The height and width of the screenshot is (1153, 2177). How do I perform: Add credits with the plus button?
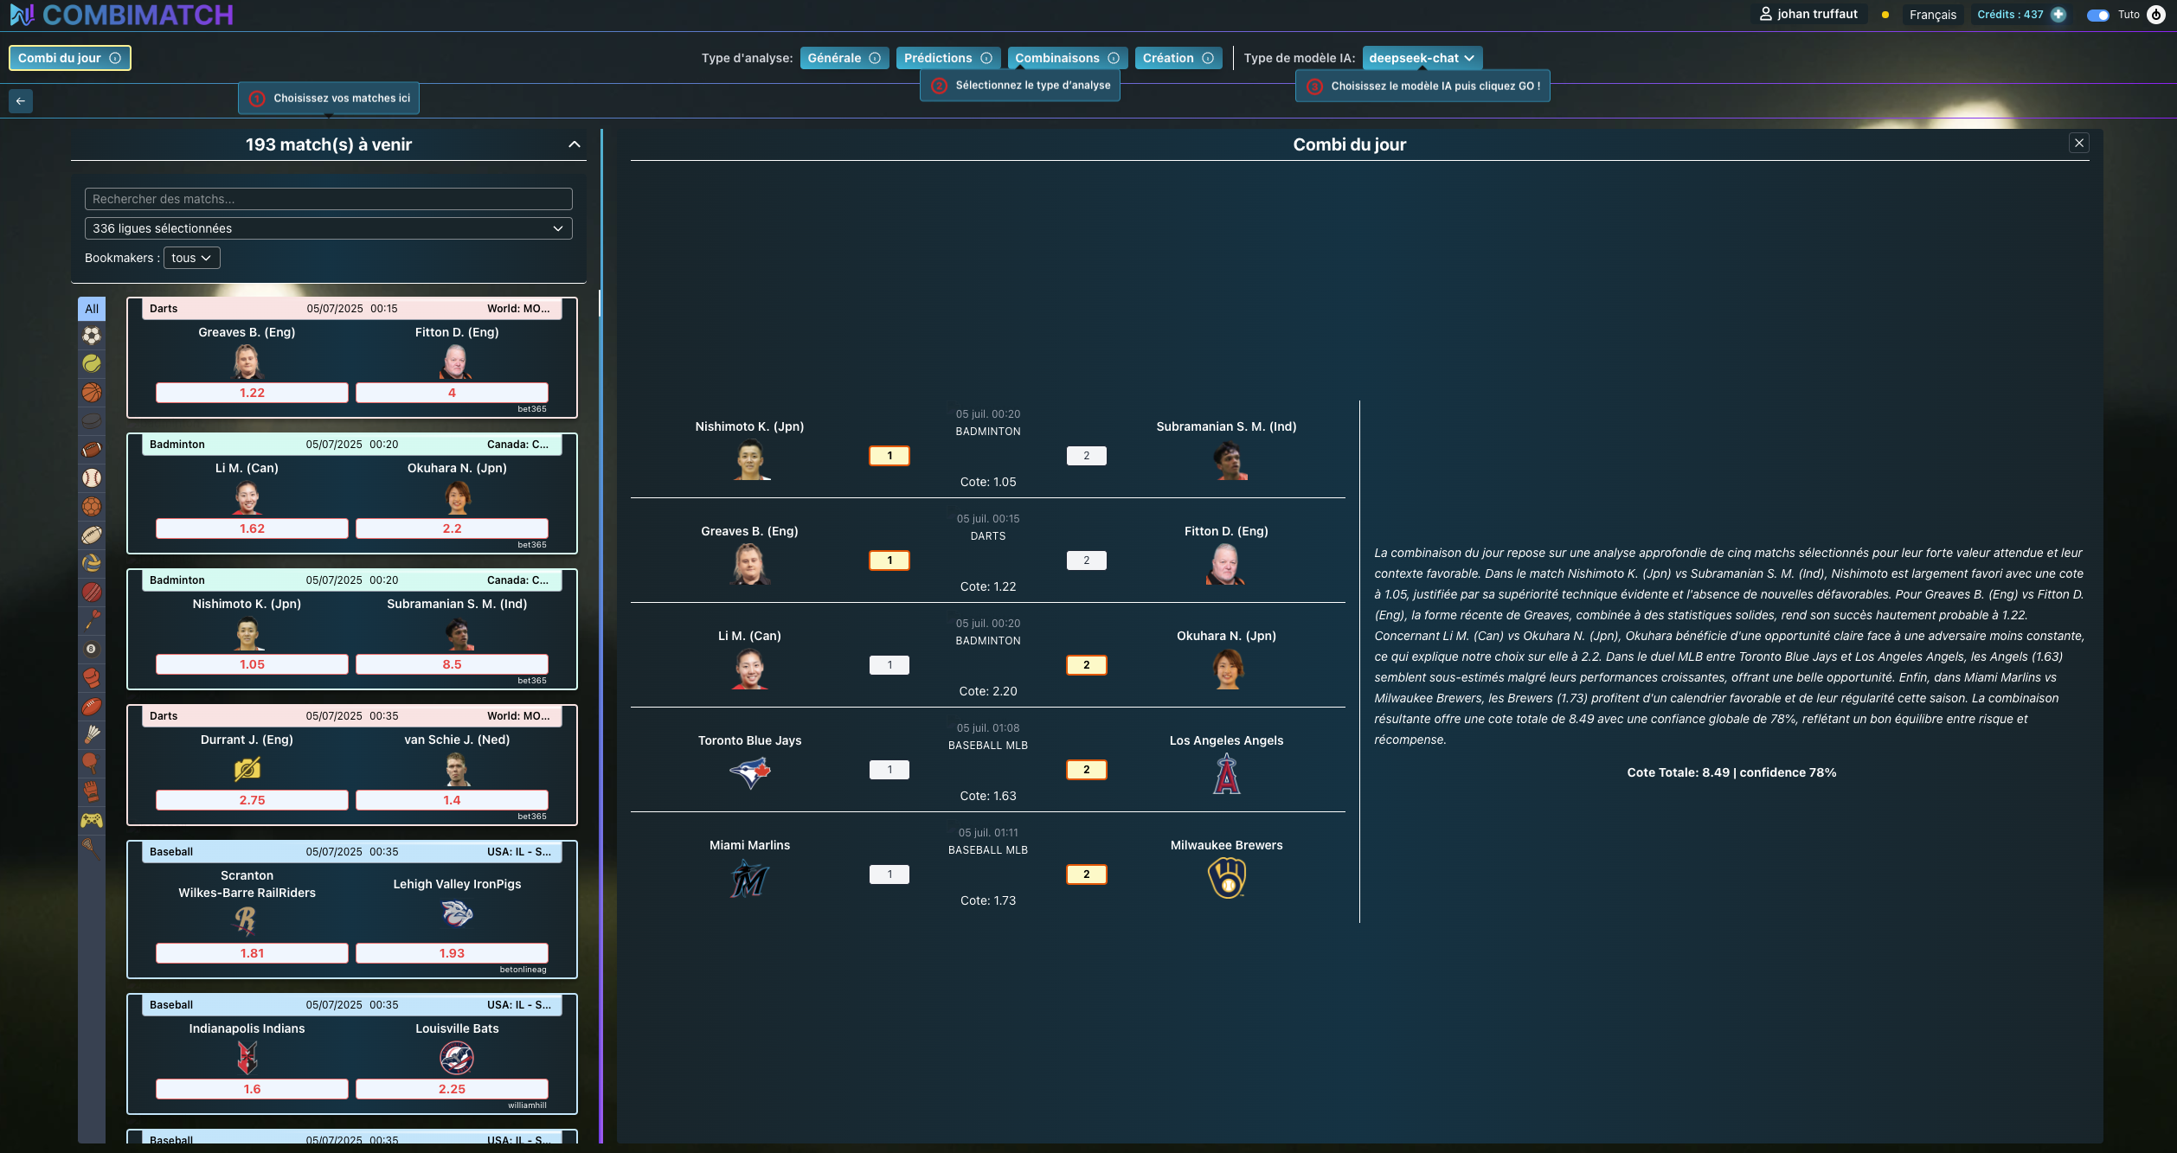(x=2058, y=14)
